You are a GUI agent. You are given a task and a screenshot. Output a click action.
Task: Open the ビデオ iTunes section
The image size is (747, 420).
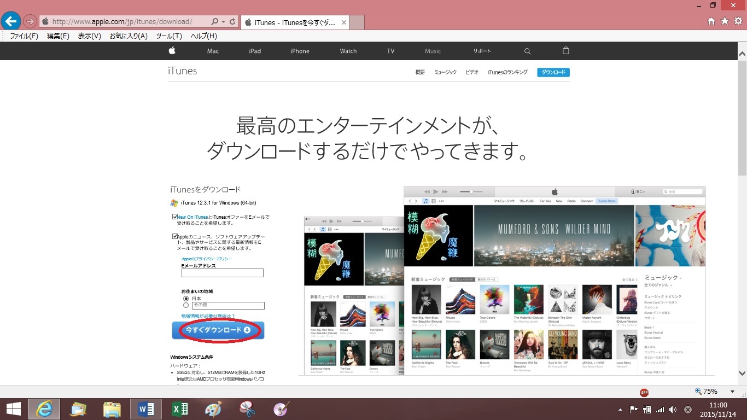472,72
